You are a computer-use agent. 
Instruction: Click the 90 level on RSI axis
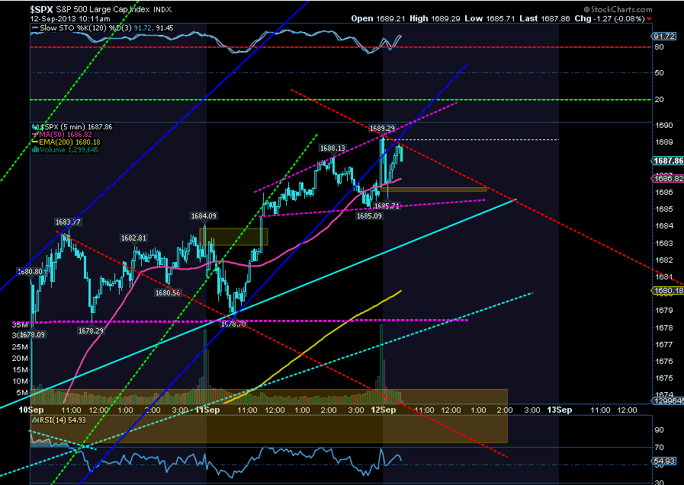(x=660, y=430)
